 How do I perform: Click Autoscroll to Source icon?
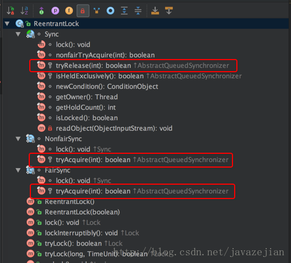point(155,10)
